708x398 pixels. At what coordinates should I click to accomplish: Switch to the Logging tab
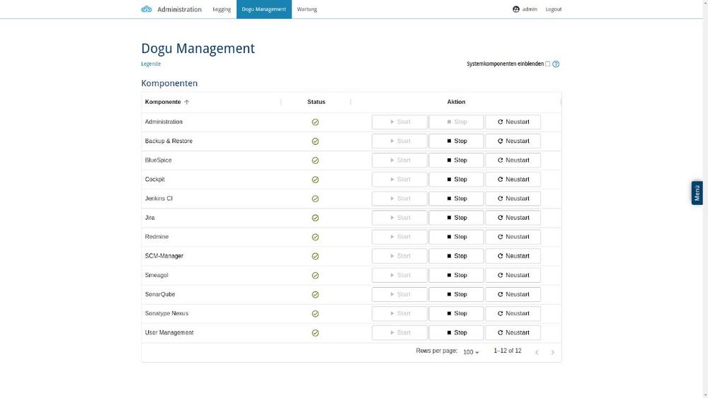[x=222, y=9]
